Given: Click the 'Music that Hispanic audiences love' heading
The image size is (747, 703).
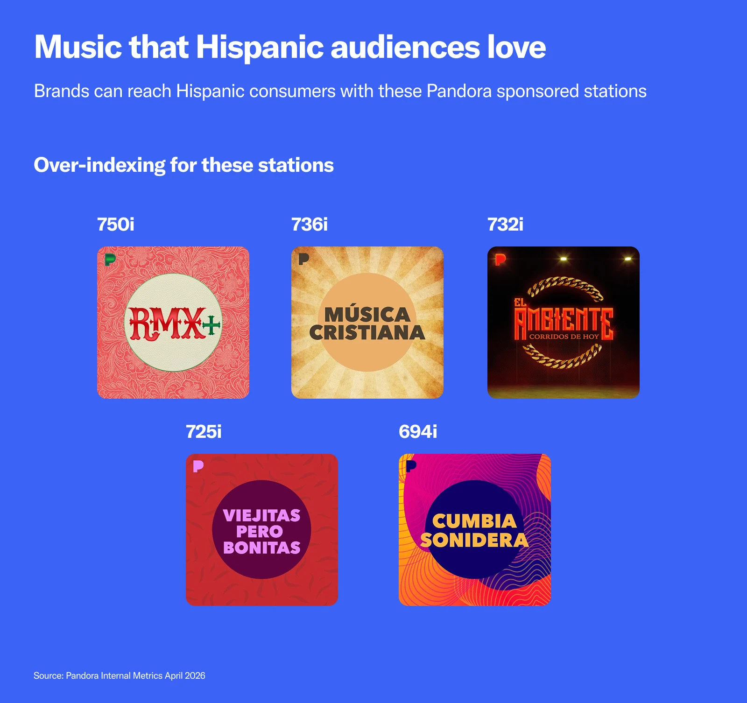Looking at the screenshot, I should point(290,47).
